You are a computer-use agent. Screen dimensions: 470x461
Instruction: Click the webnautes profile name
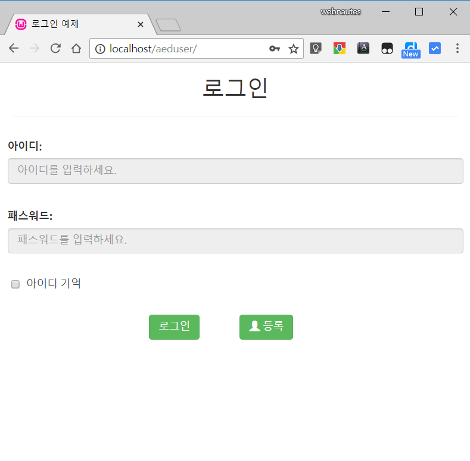click(341, 12)
